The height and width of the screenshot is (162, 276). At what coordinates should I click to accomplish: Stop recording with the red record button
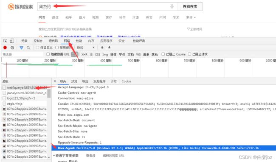(5, 47)
